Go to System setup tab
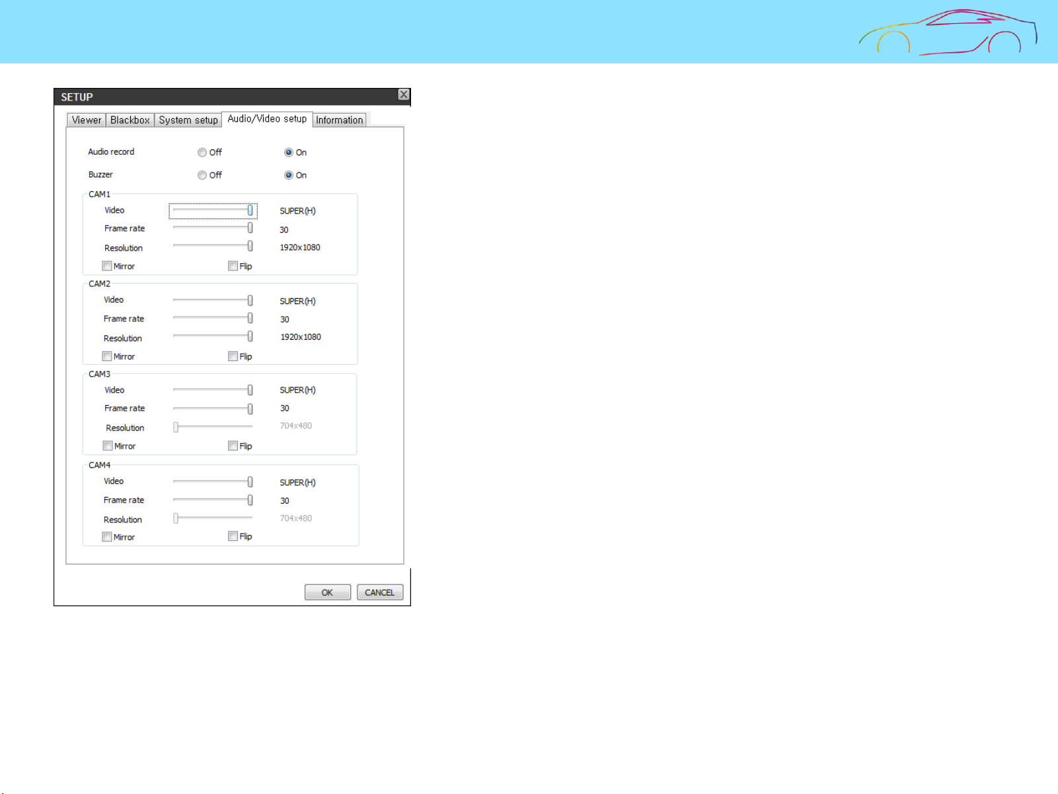Image resolution: width=1058 pixels, height=794 pixels. (x=188, y=120)
